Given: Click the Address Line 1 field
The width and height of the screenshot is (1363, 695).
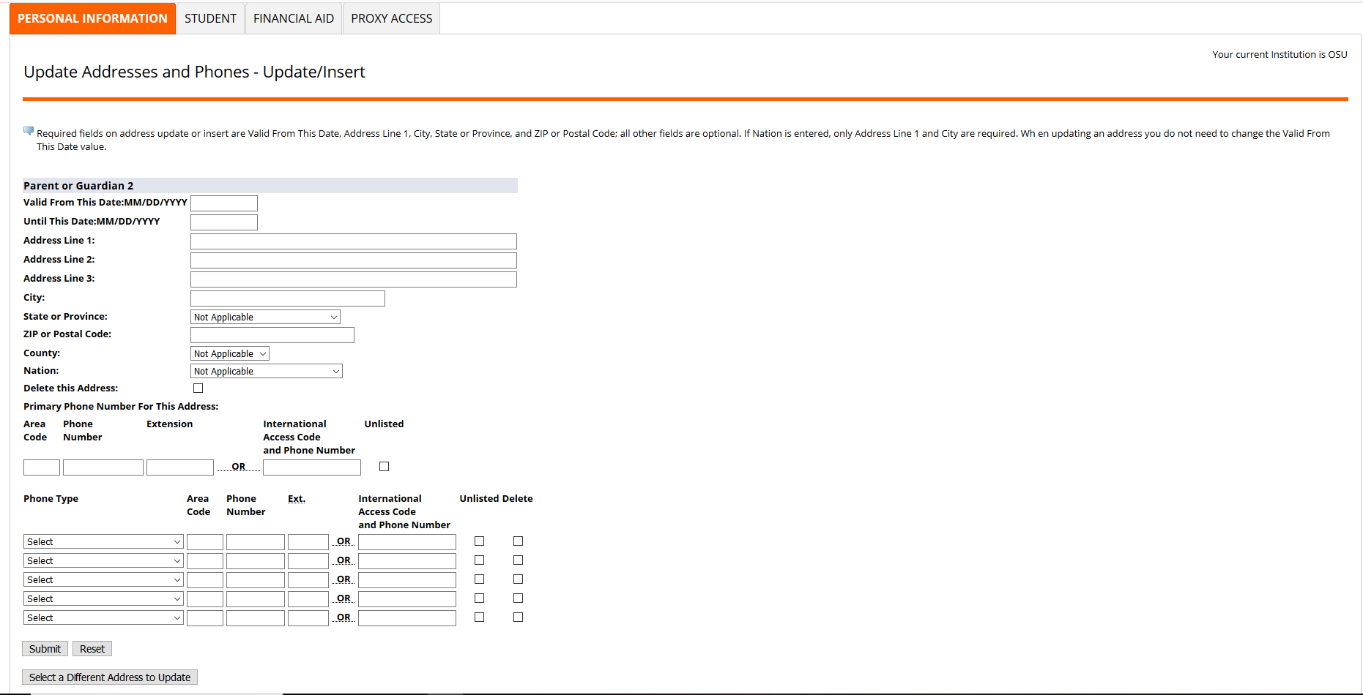Looking at the screenshot, I should 353,241.
